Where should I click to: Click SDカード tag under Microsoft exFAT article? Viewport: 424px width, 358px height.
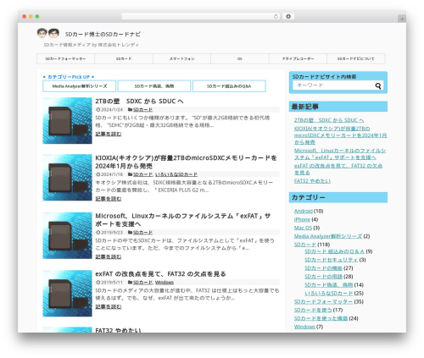[x=142, y=233]
